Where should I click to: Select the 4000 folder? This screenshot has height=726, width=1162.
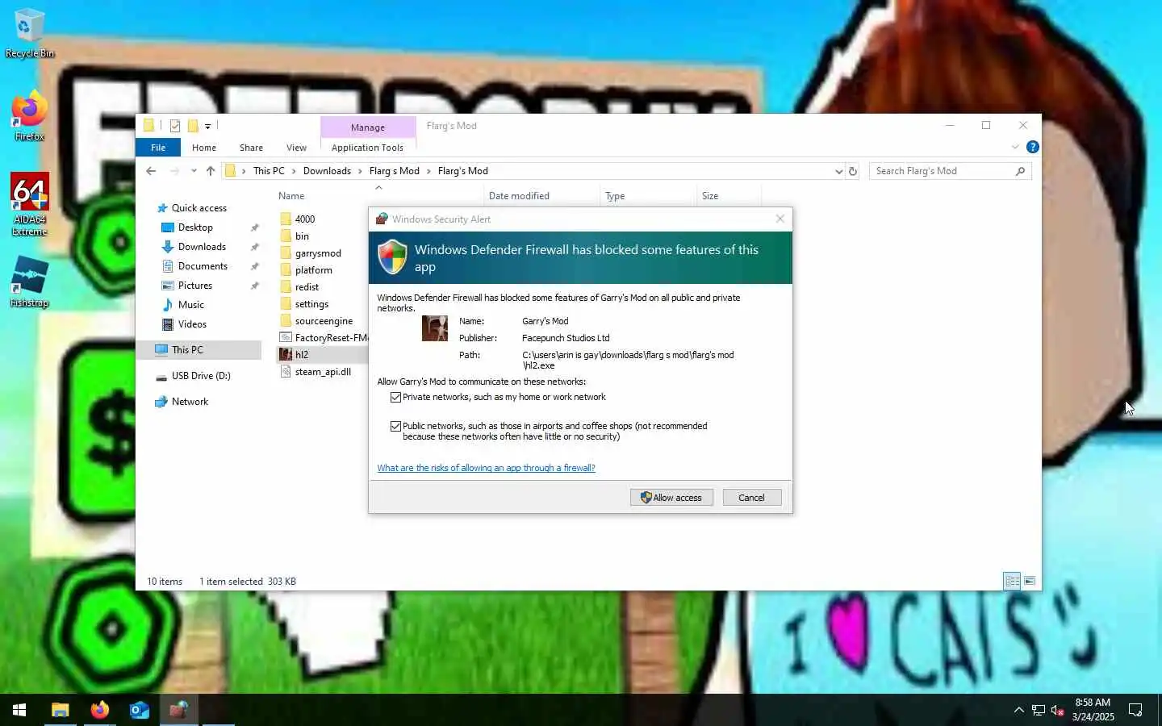tap(304, 219)
